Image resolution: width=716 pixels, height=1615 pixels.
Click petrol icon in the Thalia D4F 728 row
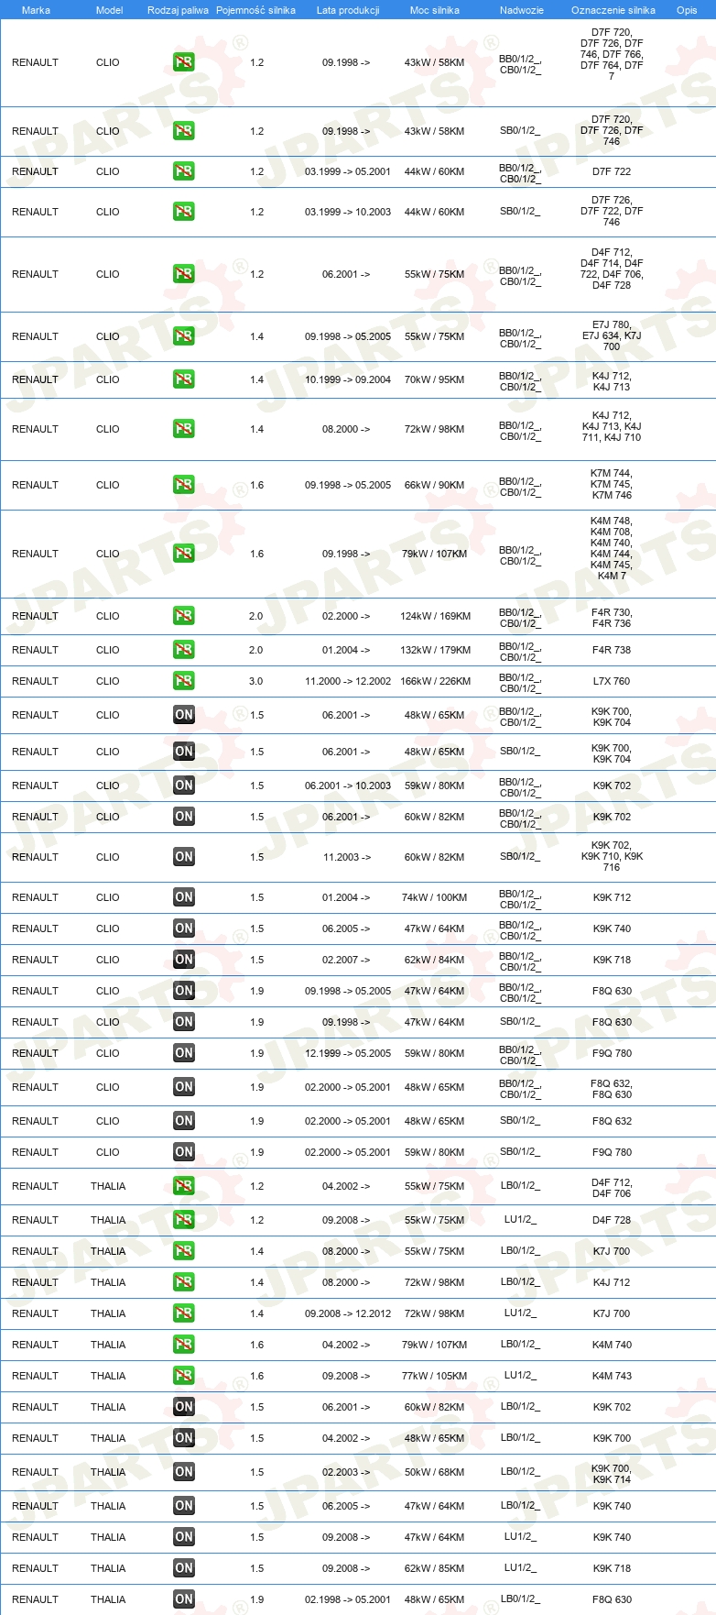tap(184, 1220)
